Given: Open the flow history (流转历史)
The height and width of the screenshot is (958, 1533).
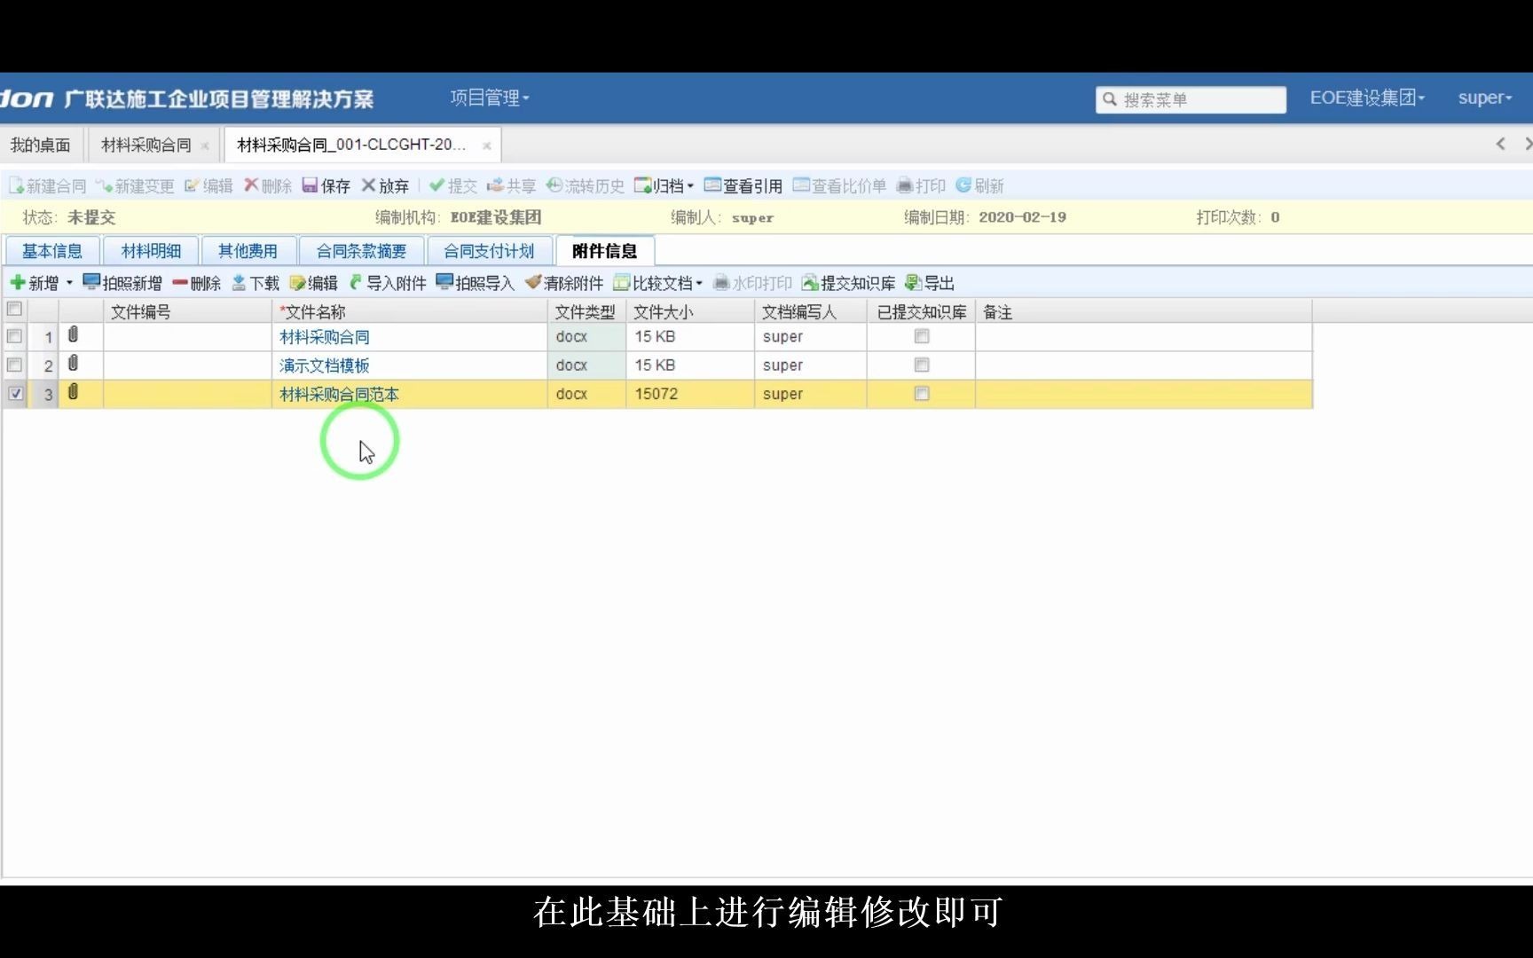Looking at the screenshot, I should (586, 185).
